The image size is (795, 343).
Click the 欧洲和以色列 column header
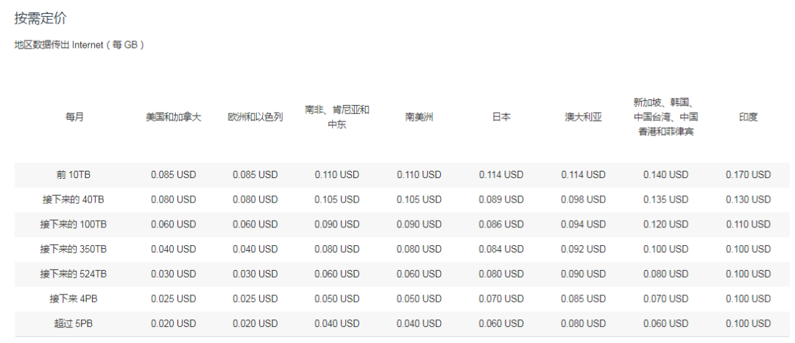[255, 117]
